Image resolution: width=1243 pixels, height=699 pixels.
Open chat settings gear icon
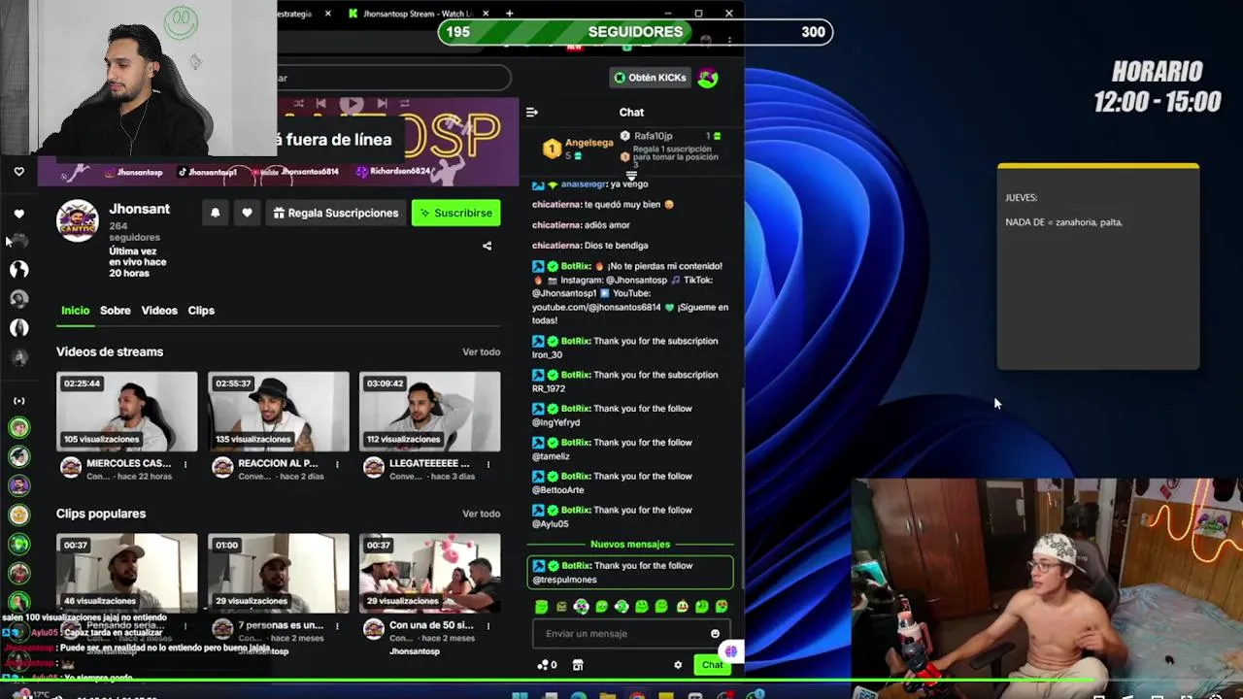tap(678, 665)
